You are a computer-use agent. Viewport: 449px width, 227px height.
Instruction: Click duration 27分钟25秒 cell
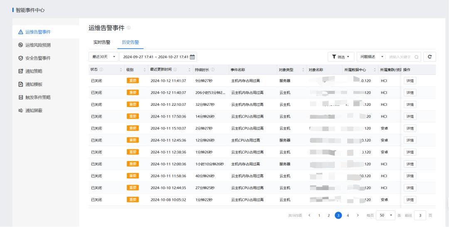pos(205,188)
